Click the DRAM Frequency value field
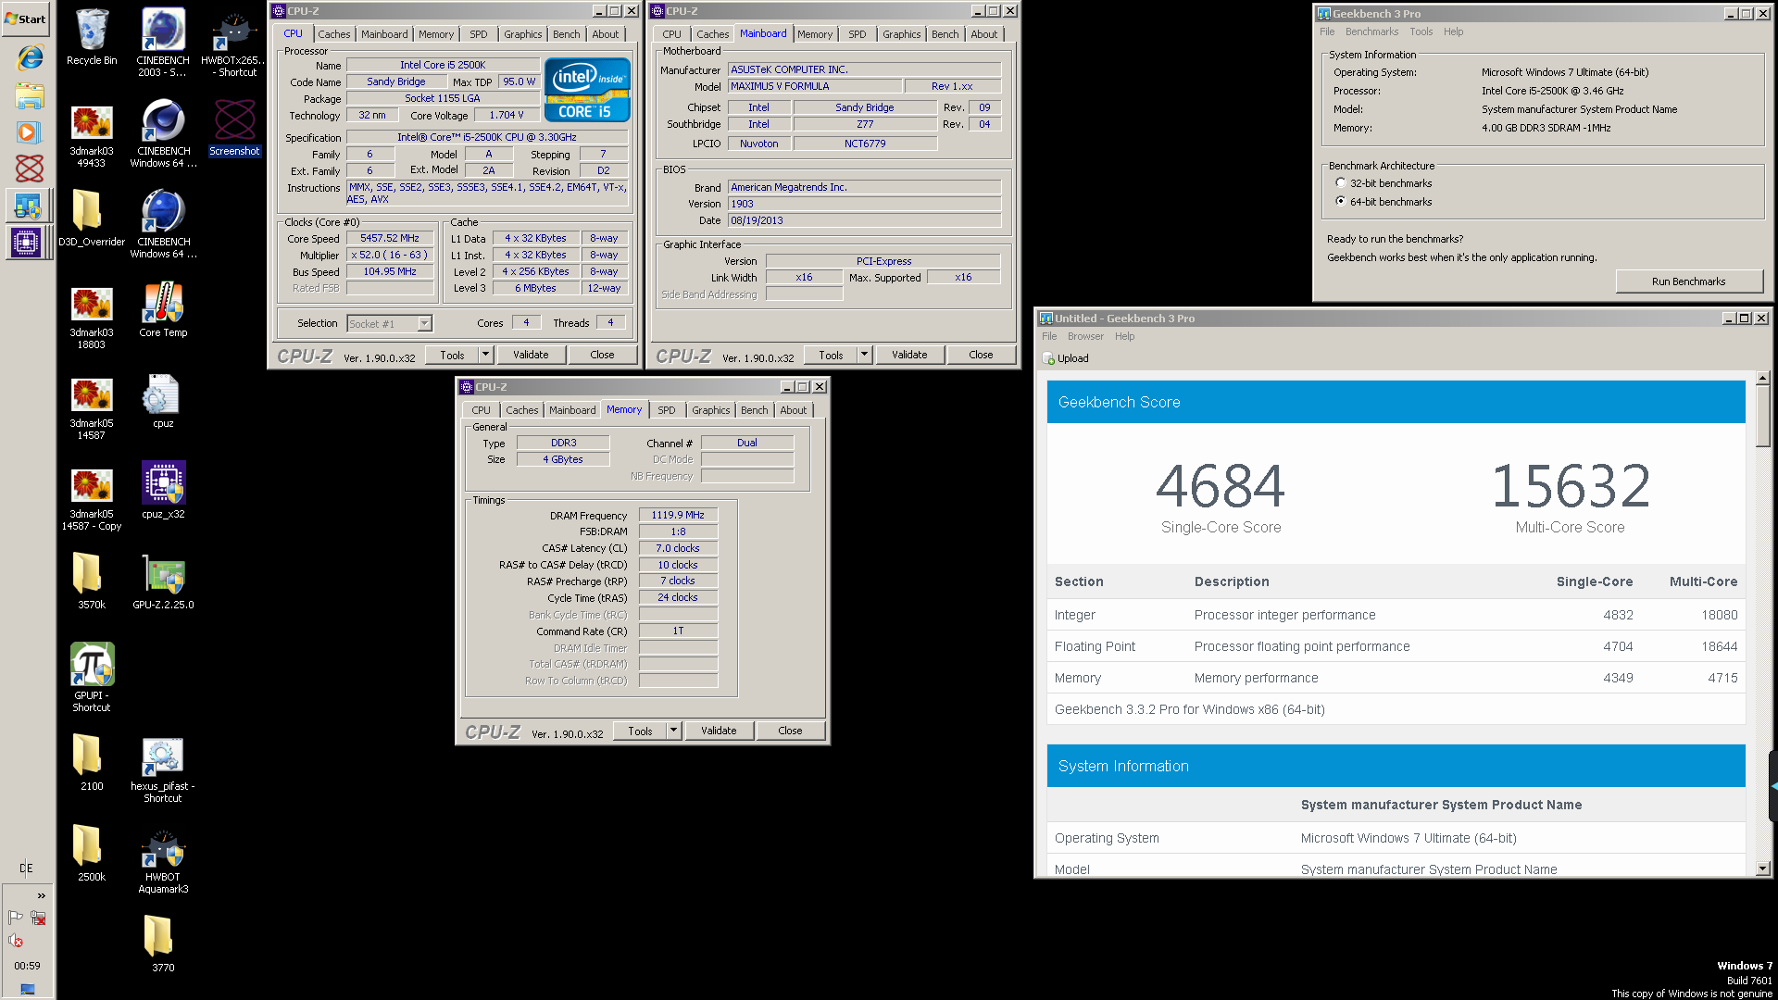The width and height of the screenshot is (1778, 1000). [x=678, y=515]
